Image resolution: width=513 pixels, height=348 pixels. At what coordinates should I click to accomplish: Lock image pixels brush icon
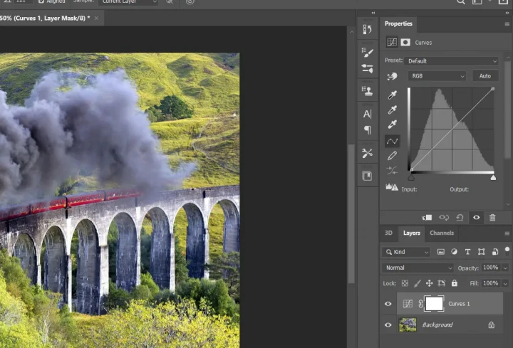(x=417, y=283)
